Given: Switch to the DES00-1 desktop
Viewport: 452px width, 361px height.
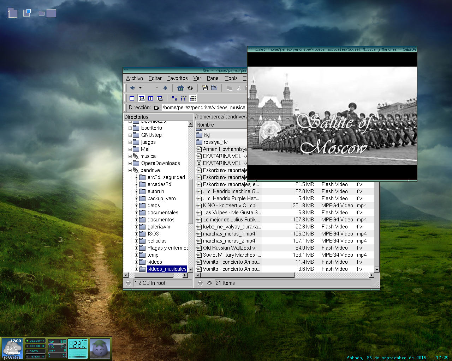Looking at the screenshot, I should [x=36, y=341].
